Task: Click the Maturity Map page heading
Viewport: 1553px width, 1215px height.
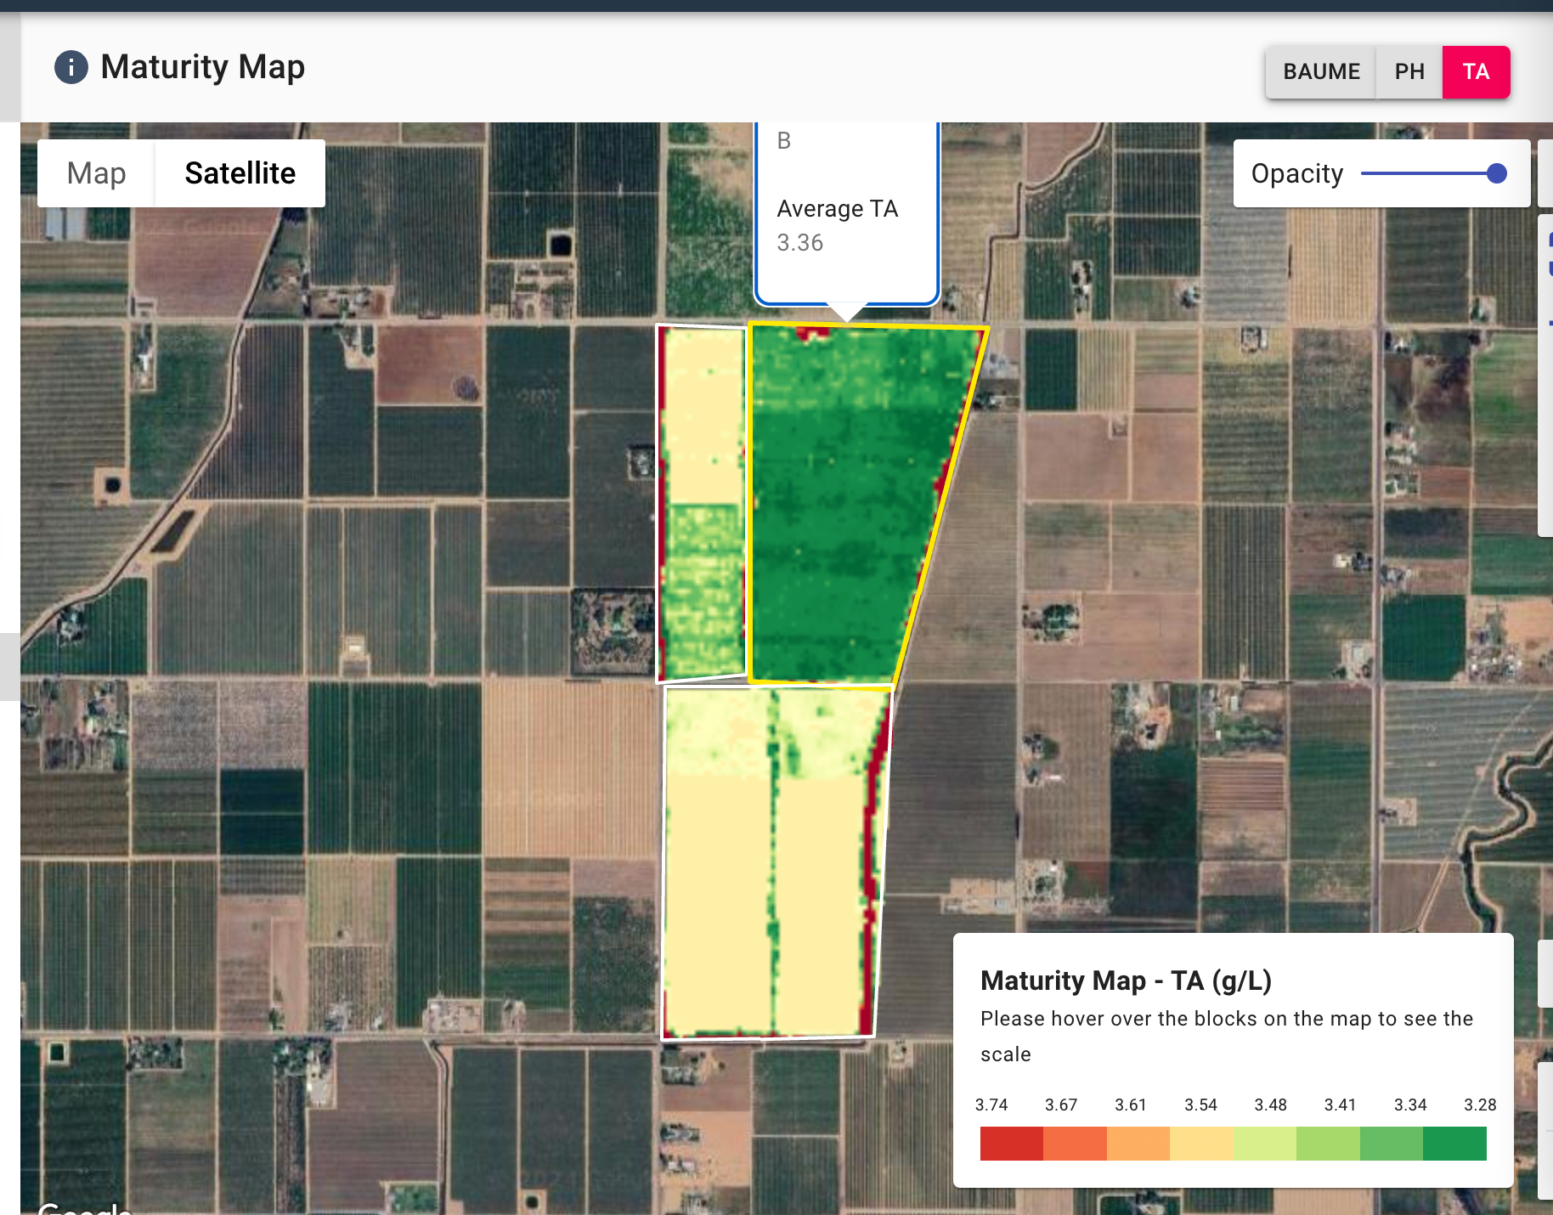Action: [202, 67]
